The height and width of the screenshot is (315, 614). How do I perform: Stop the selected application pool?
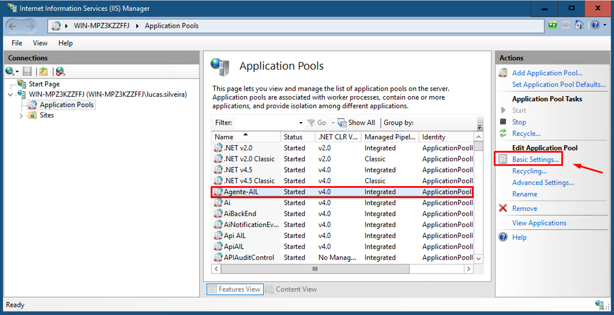[519, 122]
